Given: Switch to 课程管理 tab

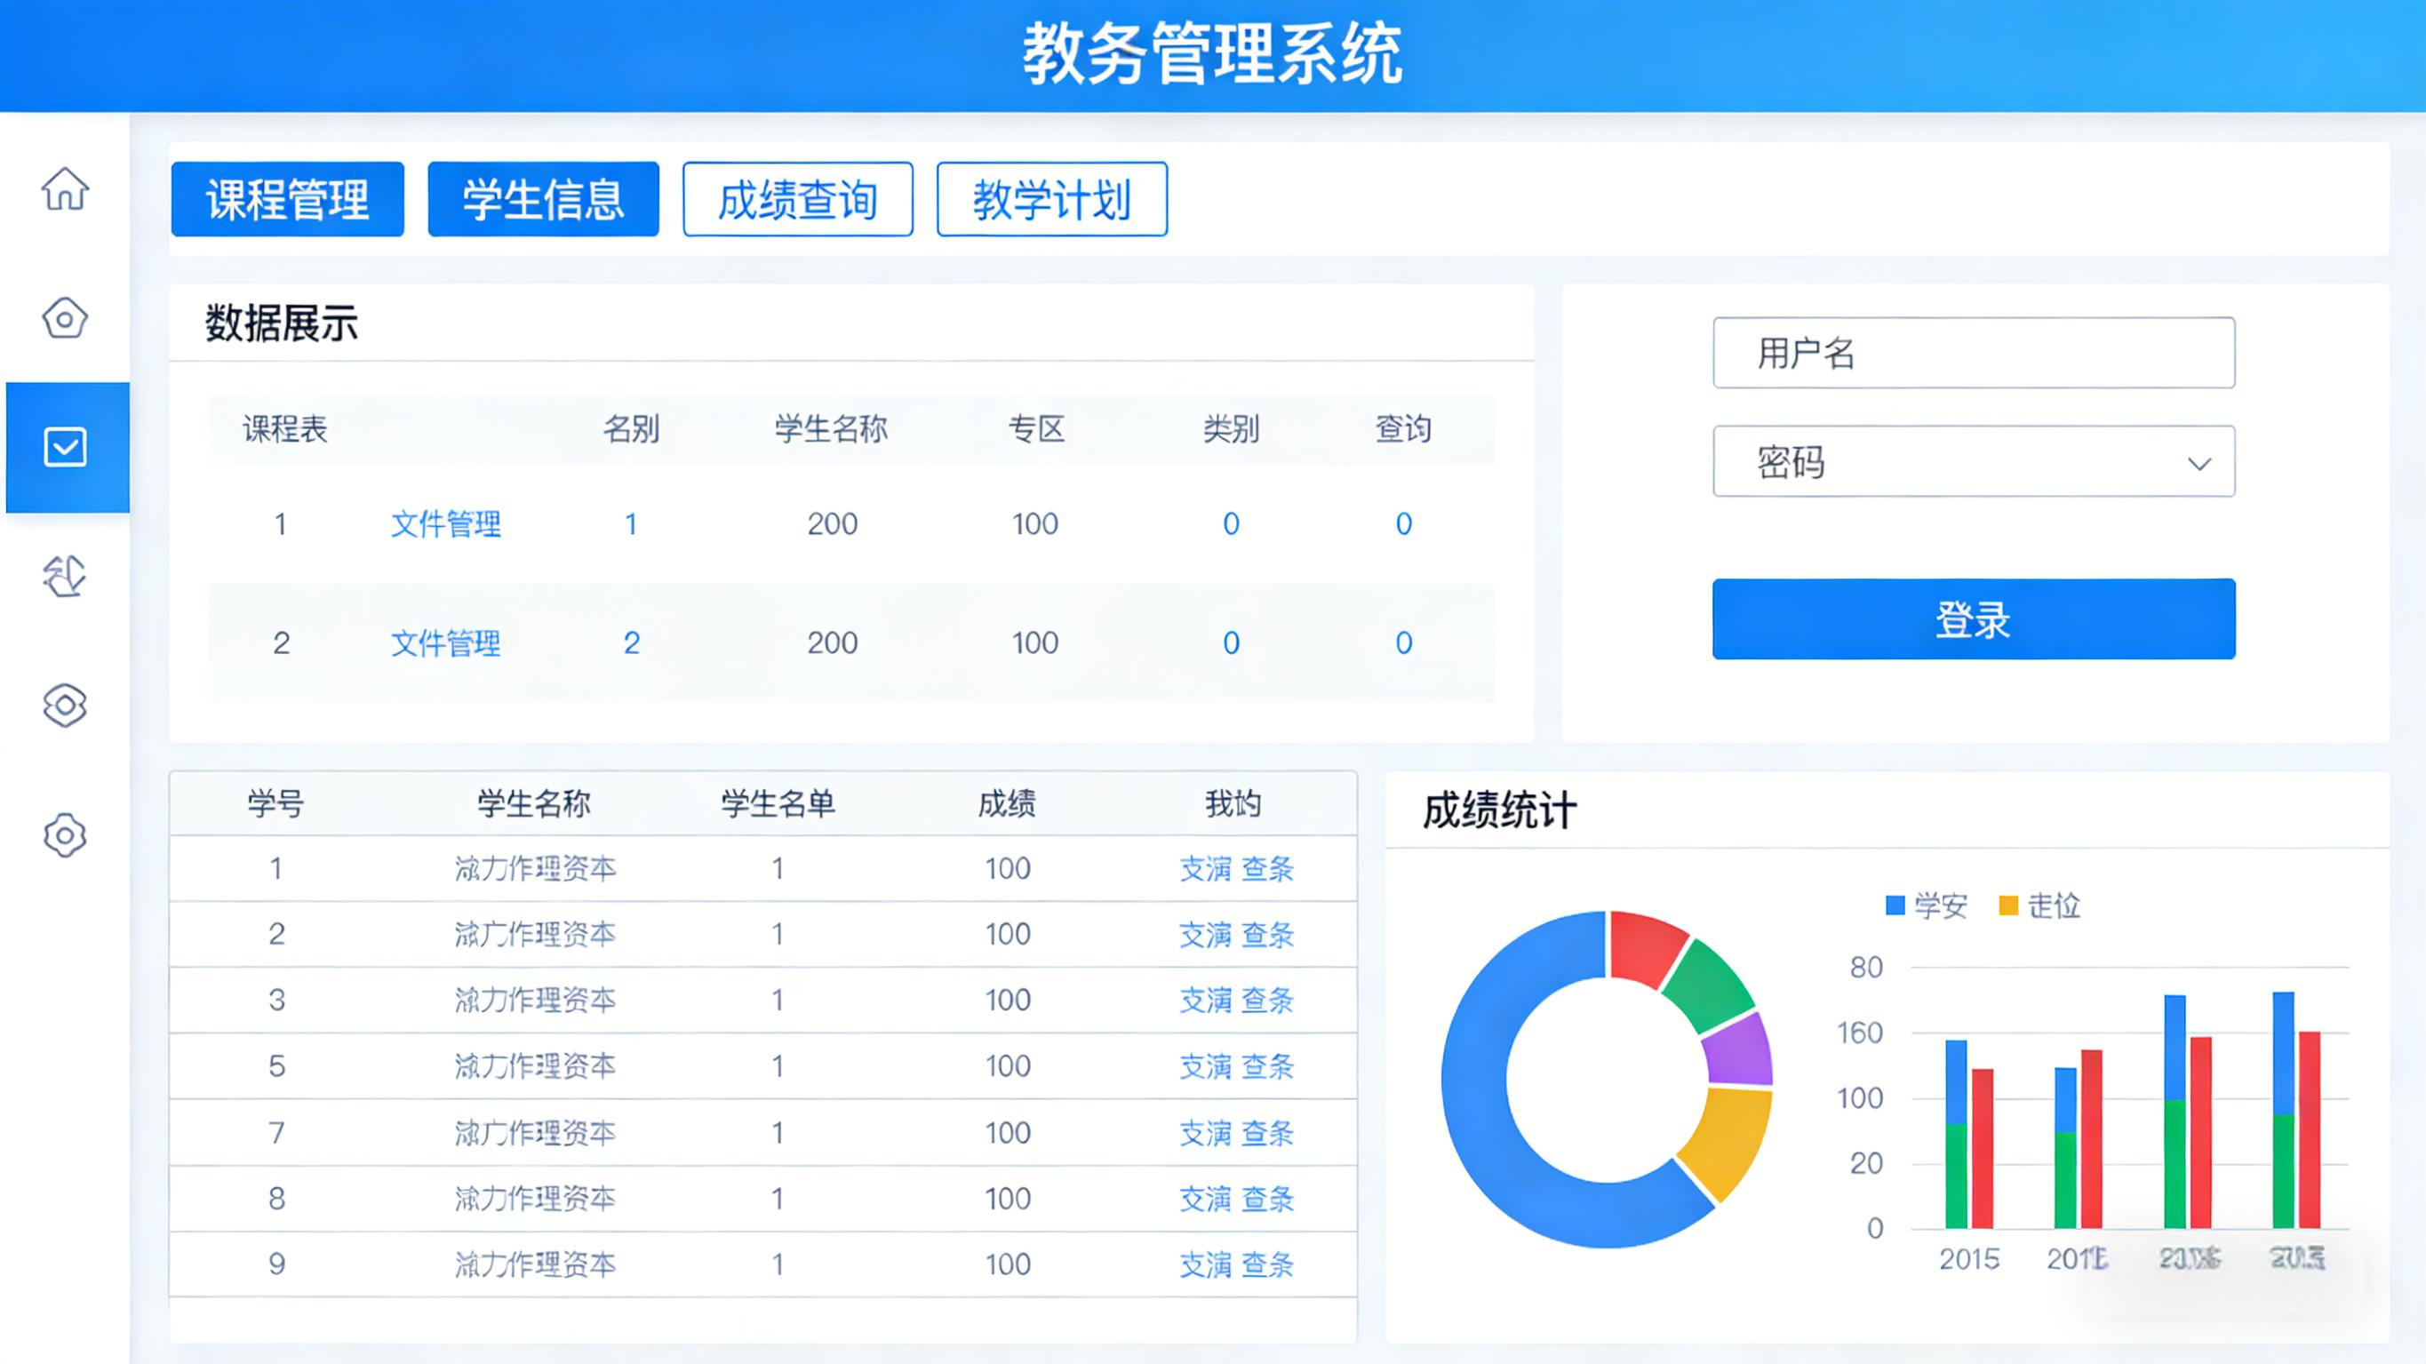Looking at the screenshot, I should [287, 200].
